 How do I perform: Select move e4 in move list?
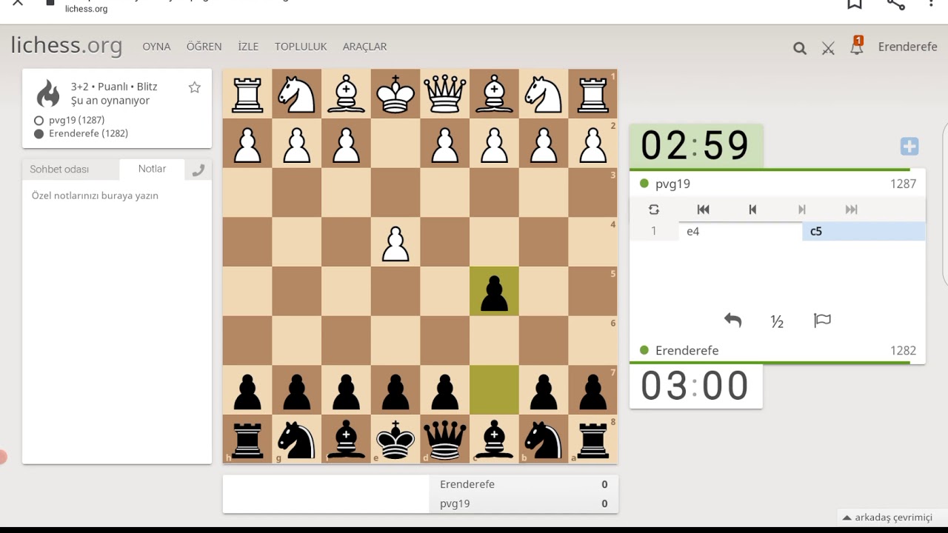740,231
